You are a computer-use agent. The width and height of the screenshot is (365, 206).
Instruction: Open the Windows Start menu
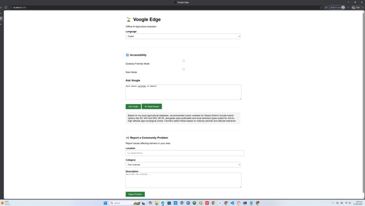pyautogui.click(x=105, y=203)
